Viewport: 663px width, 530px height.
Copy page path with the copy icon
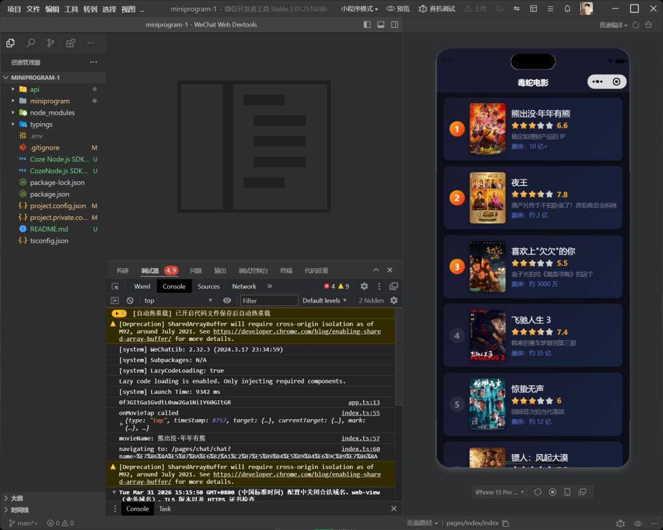pos(506,523)
